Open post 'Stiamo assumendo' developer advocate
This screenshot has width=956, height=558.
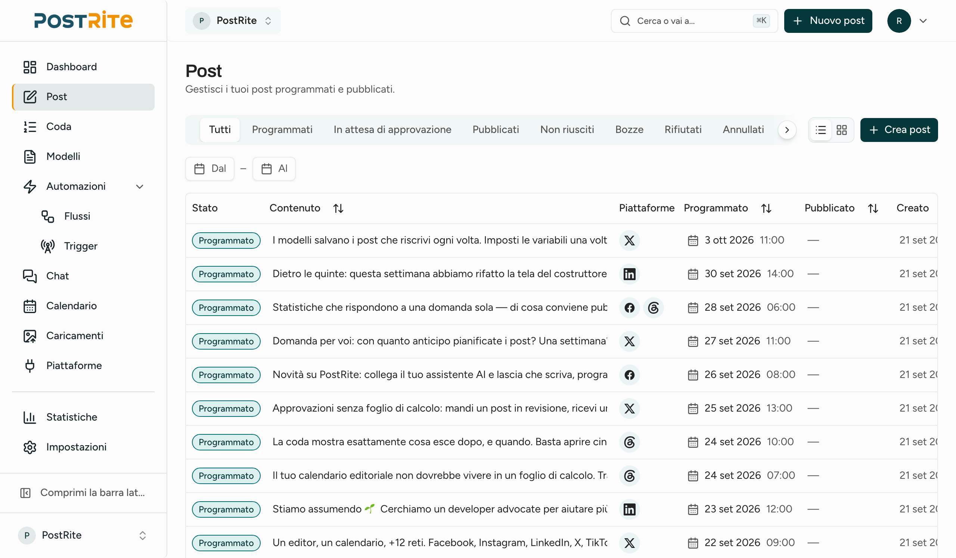click(440, 509)
